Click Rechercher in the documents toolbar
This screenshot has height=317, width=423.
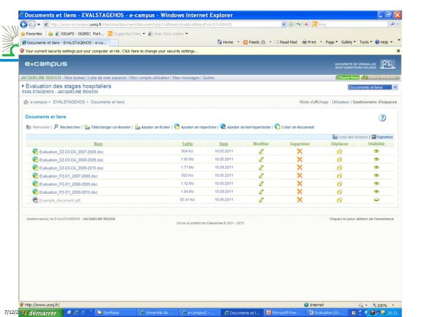click(67, 127)
